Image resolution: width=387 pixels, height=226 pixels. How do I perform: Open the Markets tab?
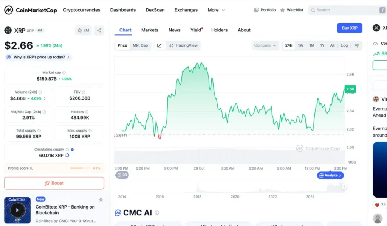tap(150, 30)
